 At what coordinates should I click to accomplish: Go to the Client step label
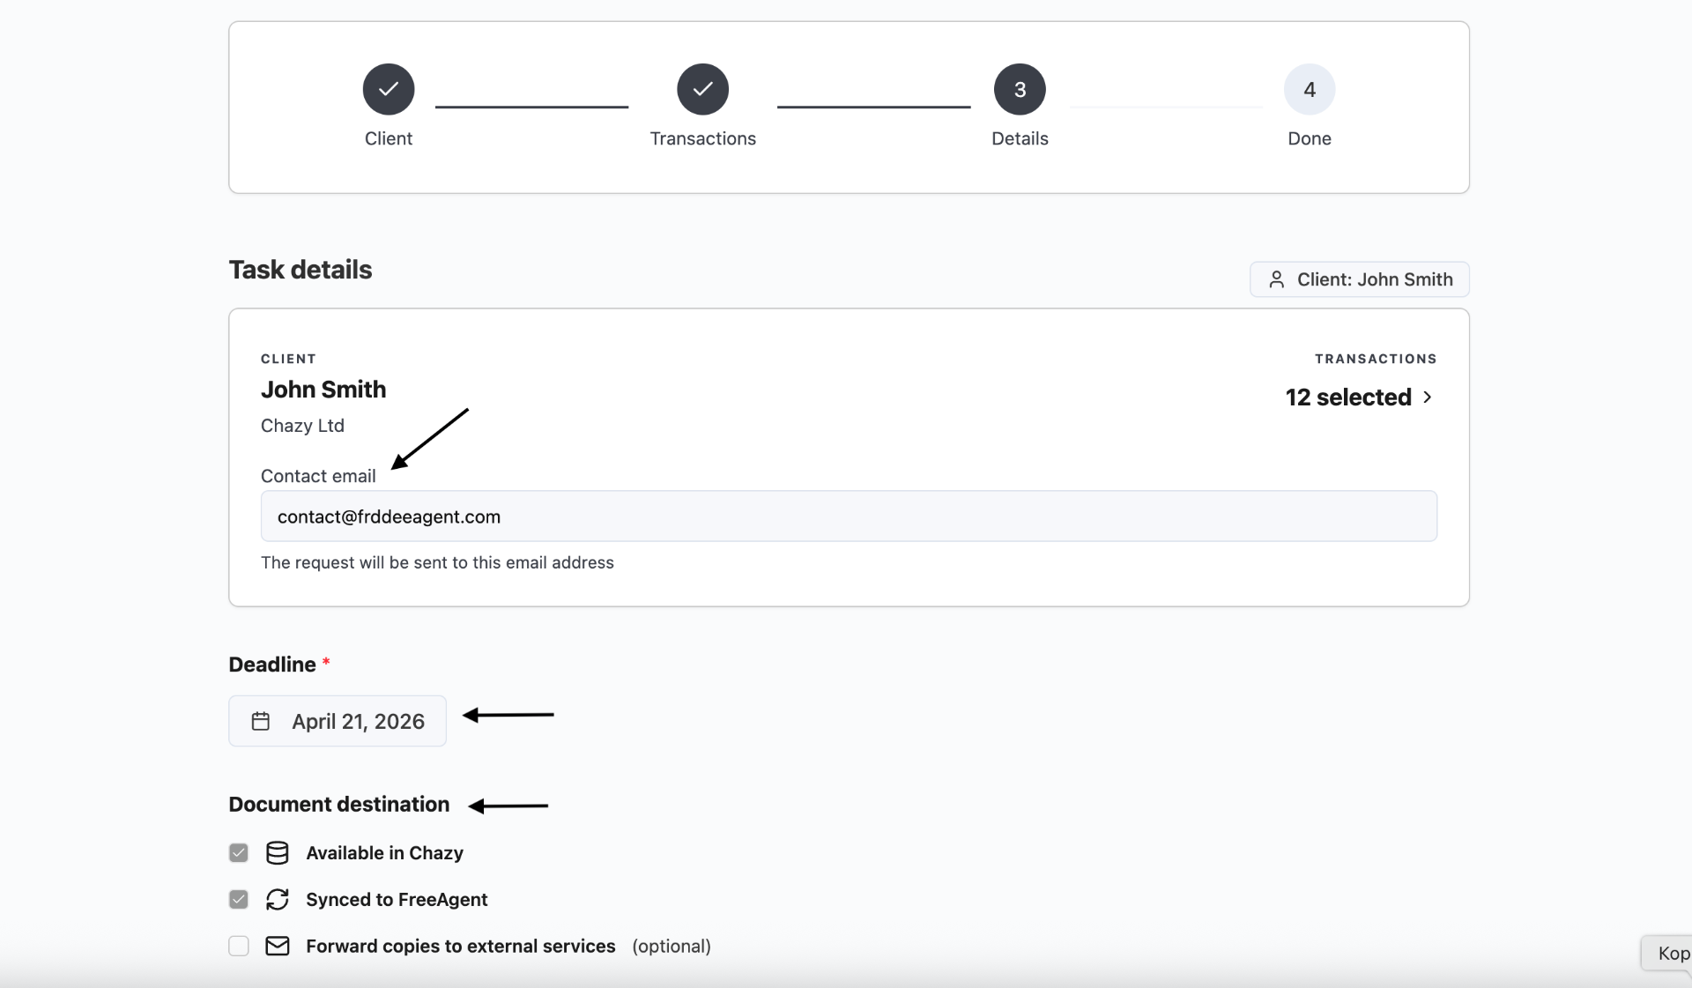[x=389, y=138]
